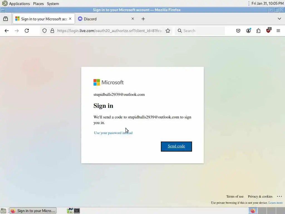Open the uBlock Origin extension icon
This screenshot has height=214, width=285.
tap(269, 30)
